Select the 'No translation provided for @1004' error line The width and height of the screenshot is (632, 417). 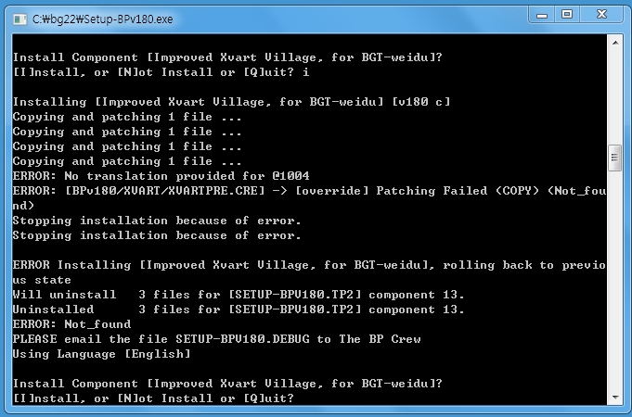tap(161, 176)
